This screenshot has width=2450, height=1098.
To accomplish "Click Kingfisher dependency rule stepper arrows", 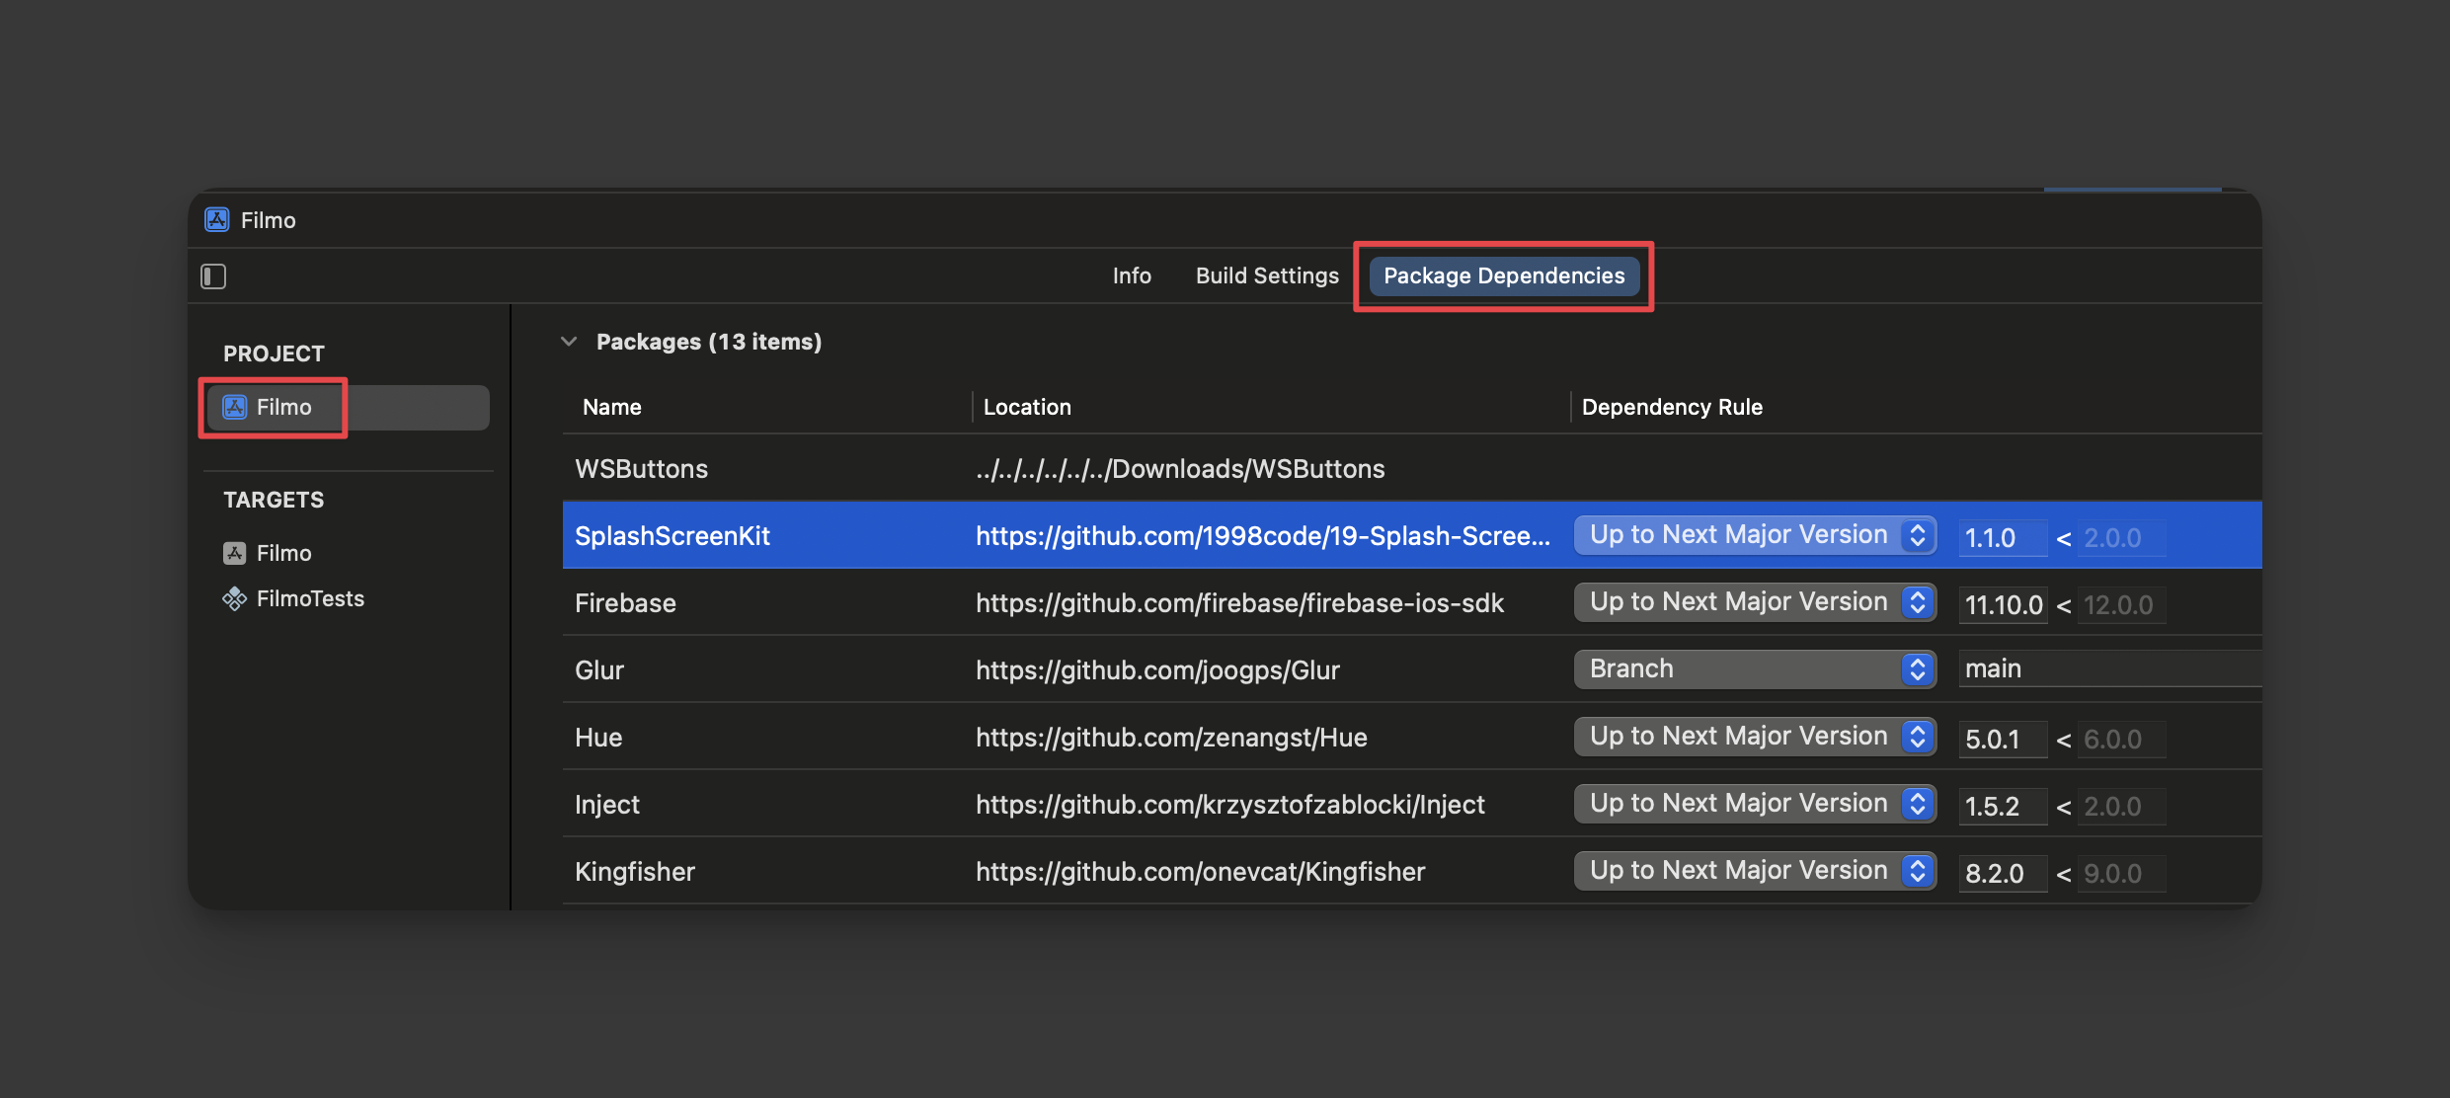I will click(1917, 871).
